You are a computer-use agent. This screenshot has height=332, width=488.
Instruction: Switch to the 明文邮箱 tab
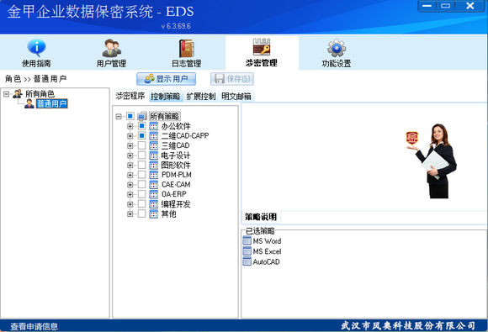(236, 97)
